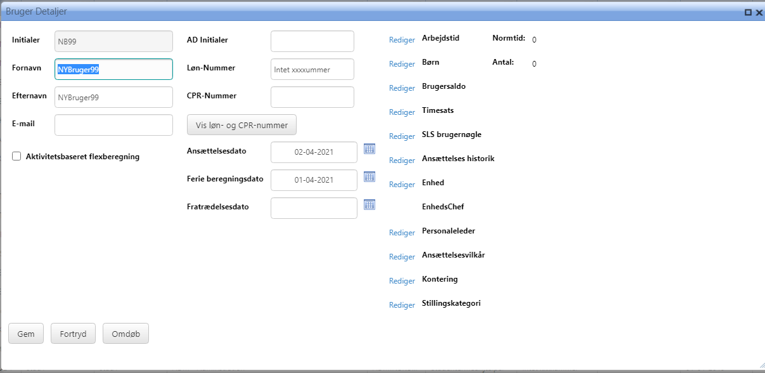Click Vis løn- og CPR-nummer button

(241, 125)
